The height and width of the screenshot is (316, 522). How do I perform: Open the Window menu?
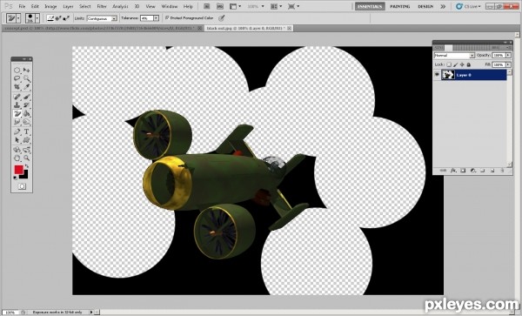(x=169, y=6)
